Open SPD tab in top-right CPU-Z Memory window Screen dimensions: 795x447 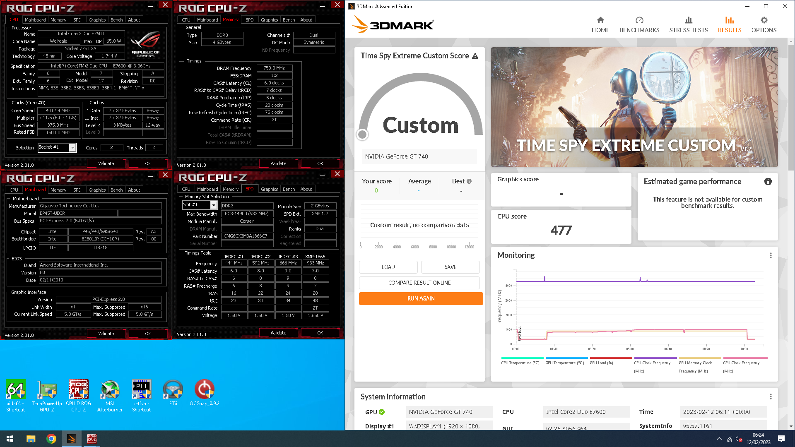point(249,20)
